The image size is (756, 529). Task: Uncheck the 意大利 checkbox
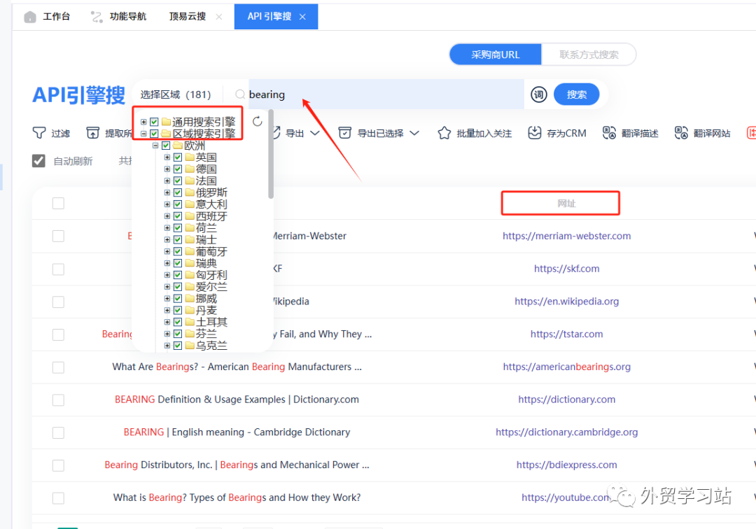(177, 204)
